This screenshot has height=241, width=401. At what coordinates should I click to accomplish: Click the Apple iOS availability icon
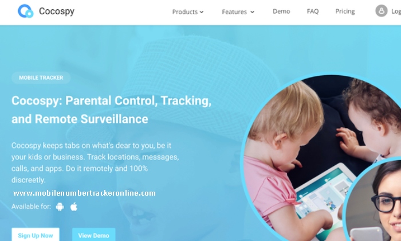pyautogui.click(x=74, y=207)
